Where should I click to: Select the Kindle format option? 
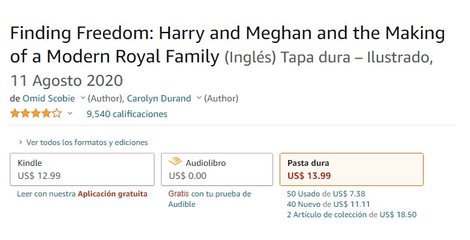[82, 169]
